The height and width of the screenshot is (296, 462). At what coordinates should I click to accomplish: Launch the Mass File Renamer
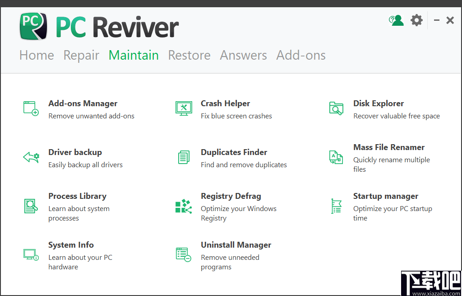click(x=388, y=147)
